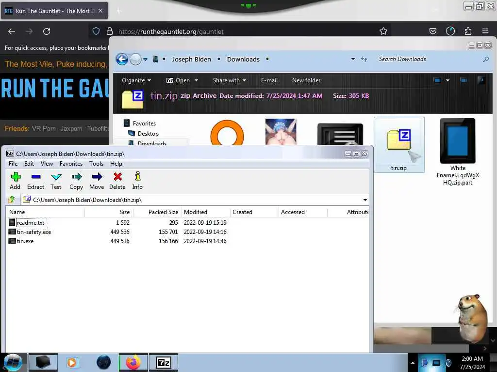
Task: Click the Search Downloads field
Action: tap(428, 59)
